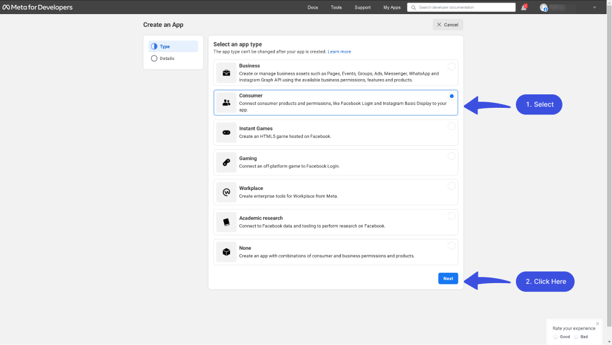Click the Business title text
This screenshot has height=345, width=612.
pos(250,66)
